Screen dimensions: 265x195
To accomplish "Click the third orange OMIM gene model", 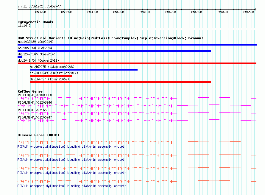I will pos(137,168).
